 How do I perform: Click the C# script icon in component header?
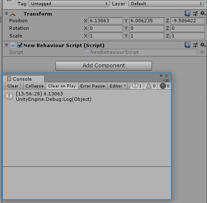12,45
